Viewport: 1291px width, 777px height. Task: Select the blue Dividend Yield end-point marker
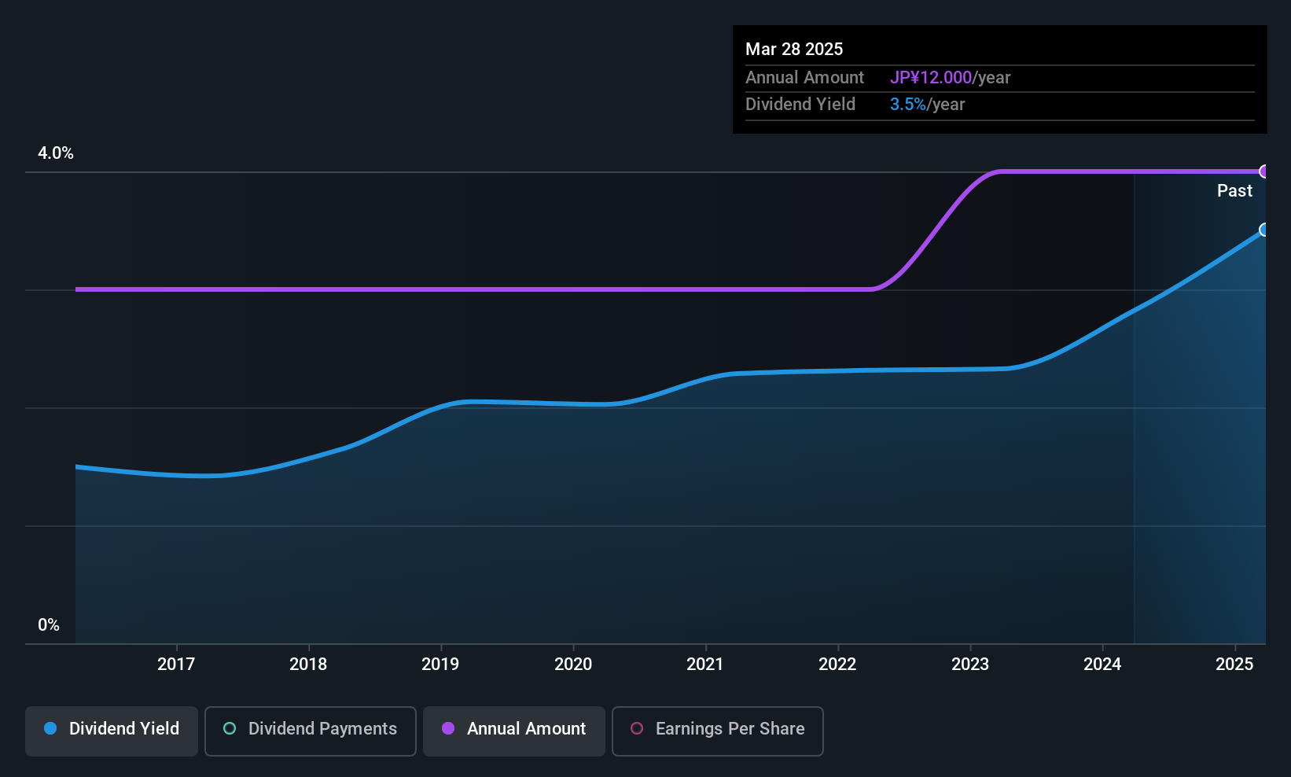click(x=1264, y=230)
